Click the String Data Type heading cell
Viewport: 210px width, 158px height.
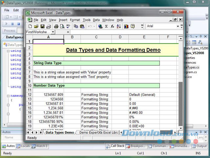coord(96,63)
